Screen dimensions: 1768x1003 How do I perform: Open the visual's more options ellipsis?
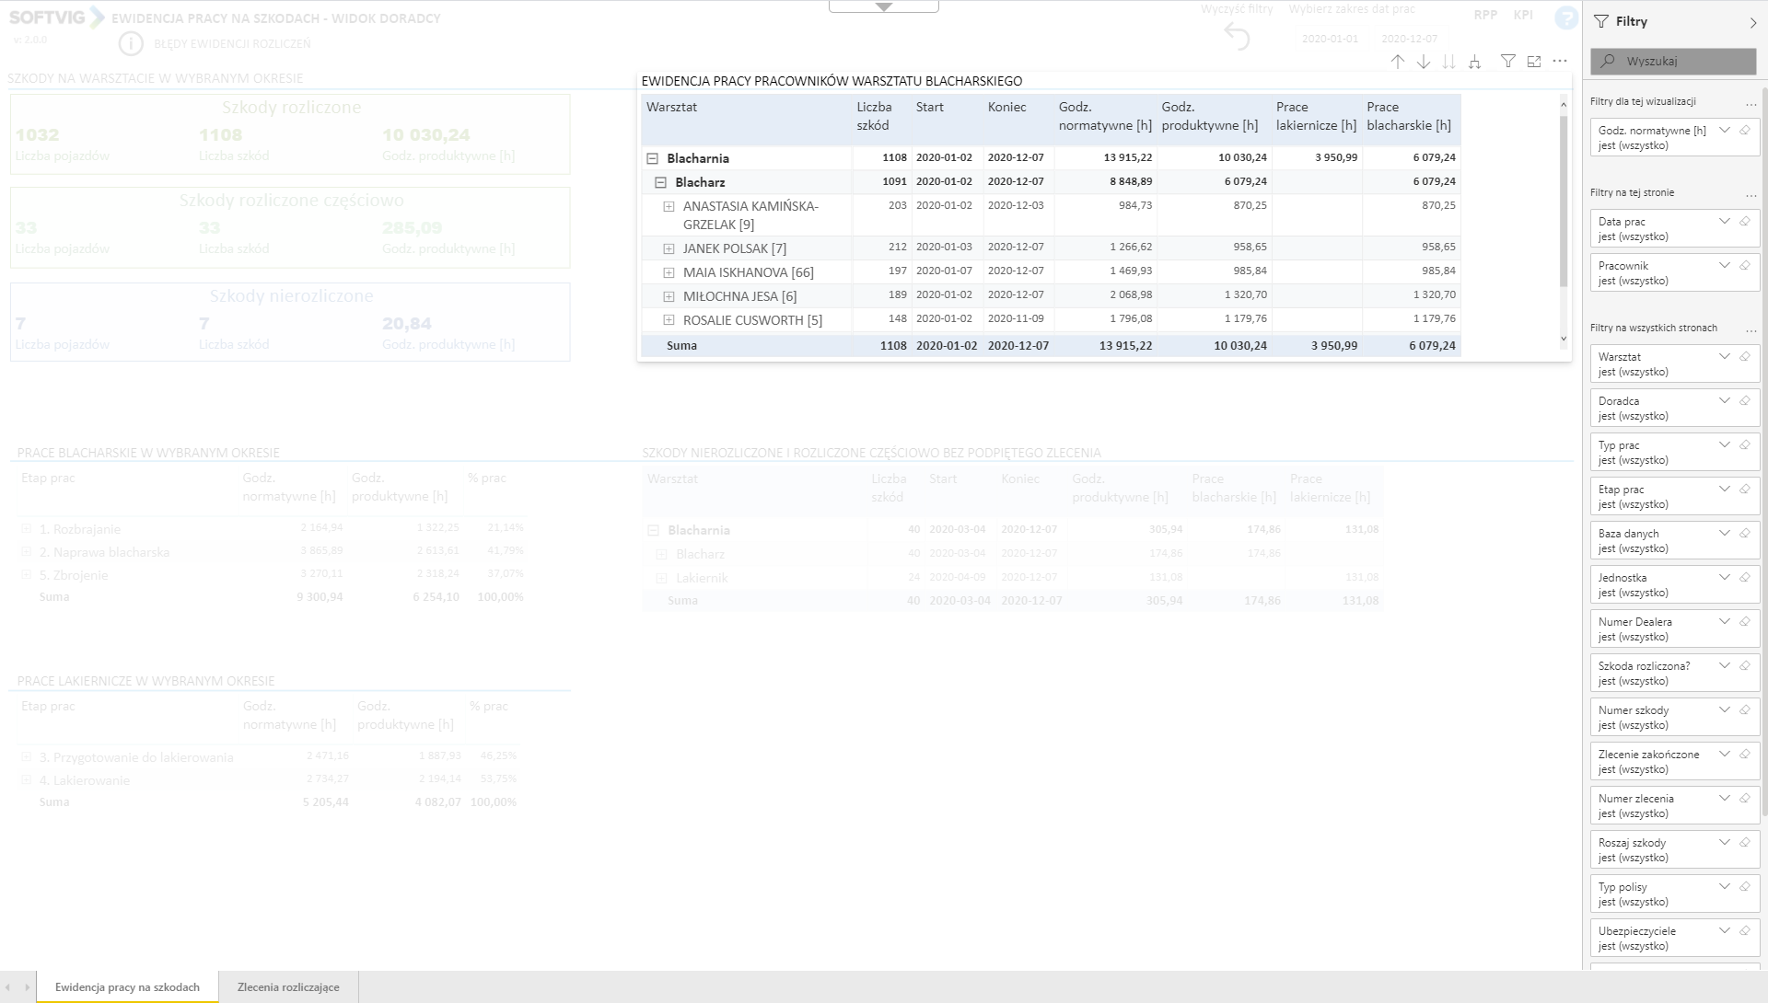(x=1560, y=62)
